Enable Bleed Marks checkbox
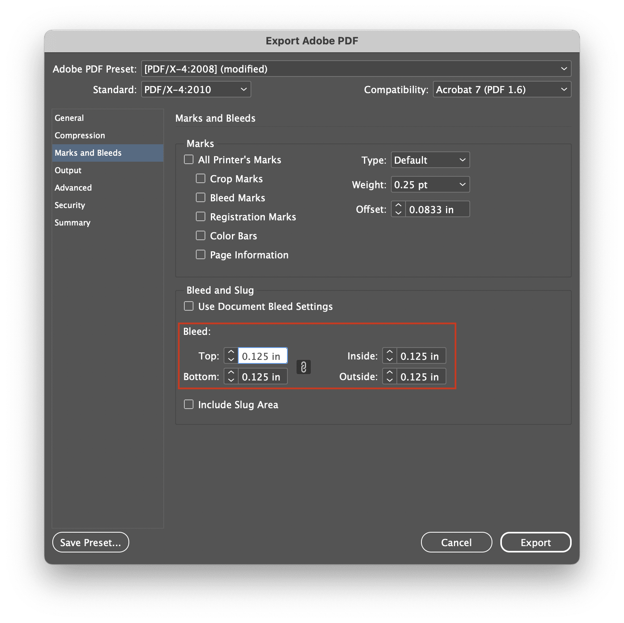 [201, 197]
